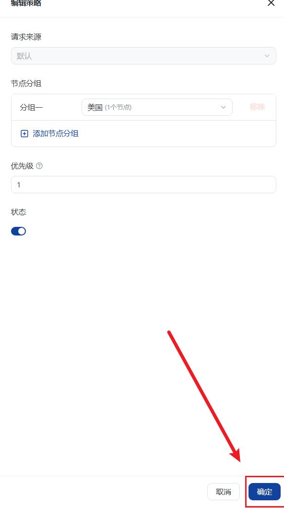Click the 请求来源 field label
This screenshot has width=284, height=508.
26,37
